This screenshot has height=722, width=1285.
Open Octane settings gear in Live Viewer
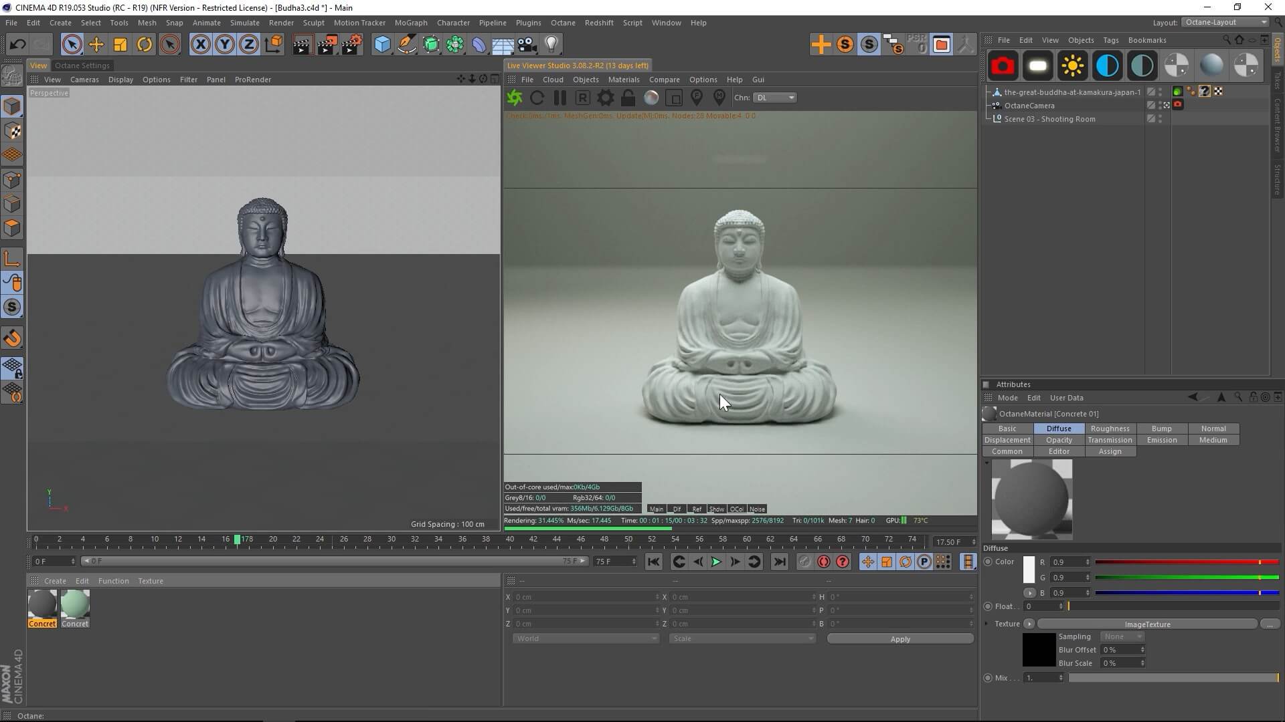point(605,98)
